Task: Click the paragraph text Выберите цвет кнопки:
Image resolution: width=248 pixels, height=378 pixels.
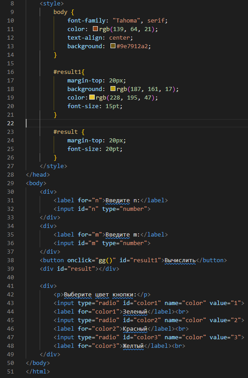Action: pyautogui.click(x=101, y=294)
